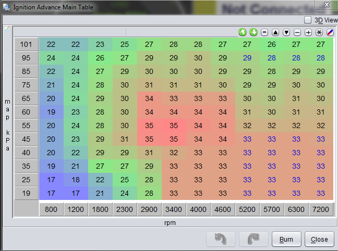Viewport: 338px width, 251px height.
Task: Select cell 27 at 85 kPa, 1800 rpm
Action: click(x=100, y=71)
